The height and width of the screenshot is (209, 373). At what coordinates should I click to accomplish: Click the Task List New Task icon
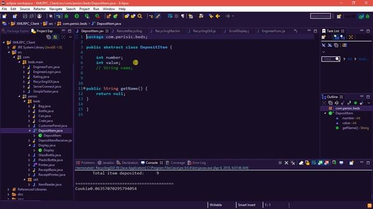coord(323,37)
